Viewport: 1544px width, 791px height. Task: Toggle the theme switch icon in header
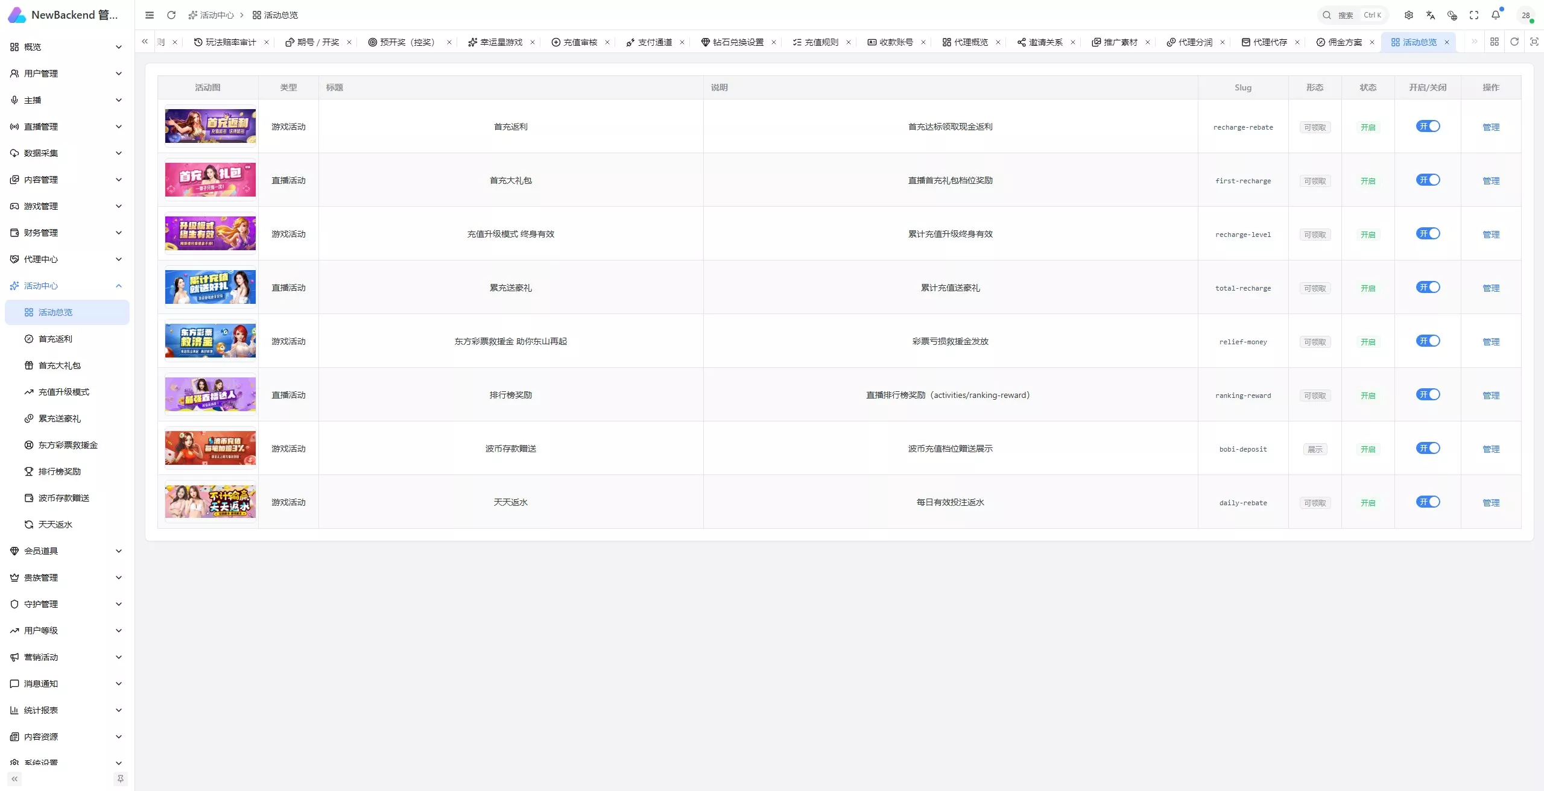tap(1452, 15)
